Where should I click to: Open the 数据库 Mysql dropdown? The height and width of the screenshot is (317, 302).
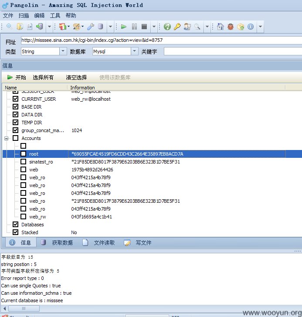(x=135, y=51)
